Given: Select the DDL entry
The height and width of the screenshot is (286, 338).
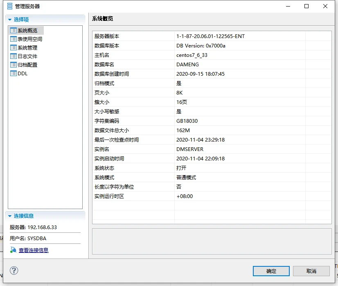Looking at the screenshot, I should (x=23, y=73).
